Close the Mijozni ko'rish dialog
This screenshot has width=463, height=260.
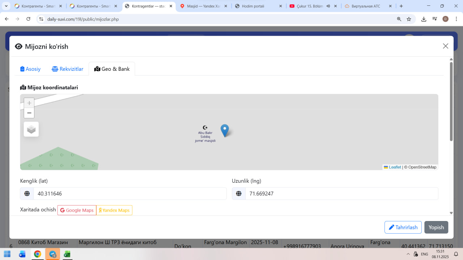click(x=445, y=46)
